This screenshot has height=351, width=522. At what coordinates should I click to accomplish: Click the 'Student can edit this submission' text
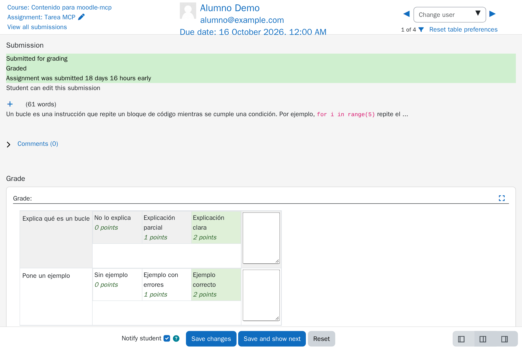(x=53, y=88)
